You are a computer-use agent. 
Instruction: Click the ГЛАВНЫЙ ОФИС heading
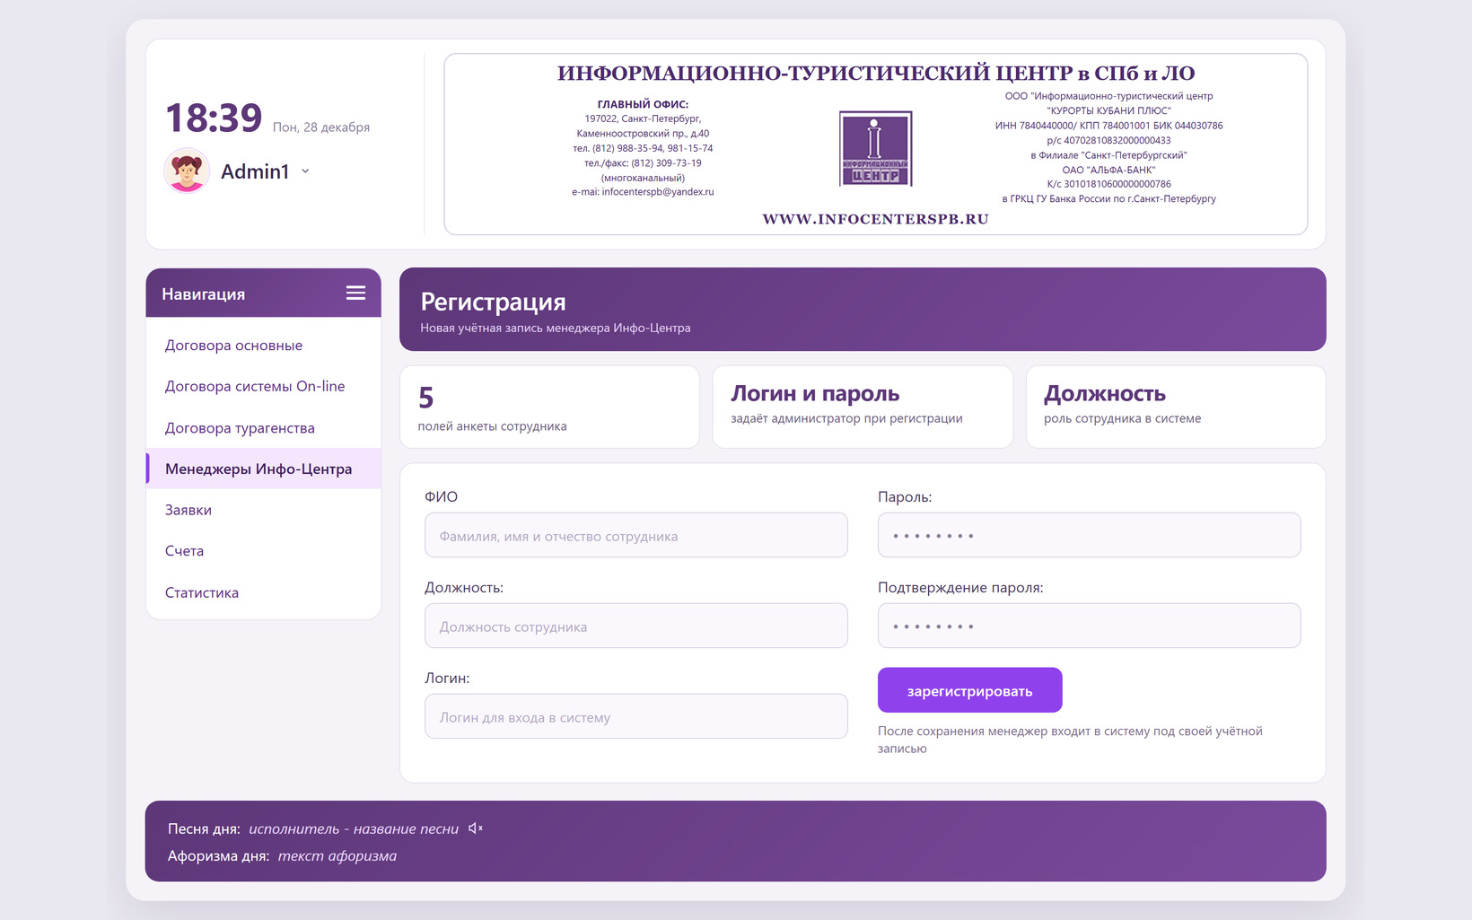(643, 104)
